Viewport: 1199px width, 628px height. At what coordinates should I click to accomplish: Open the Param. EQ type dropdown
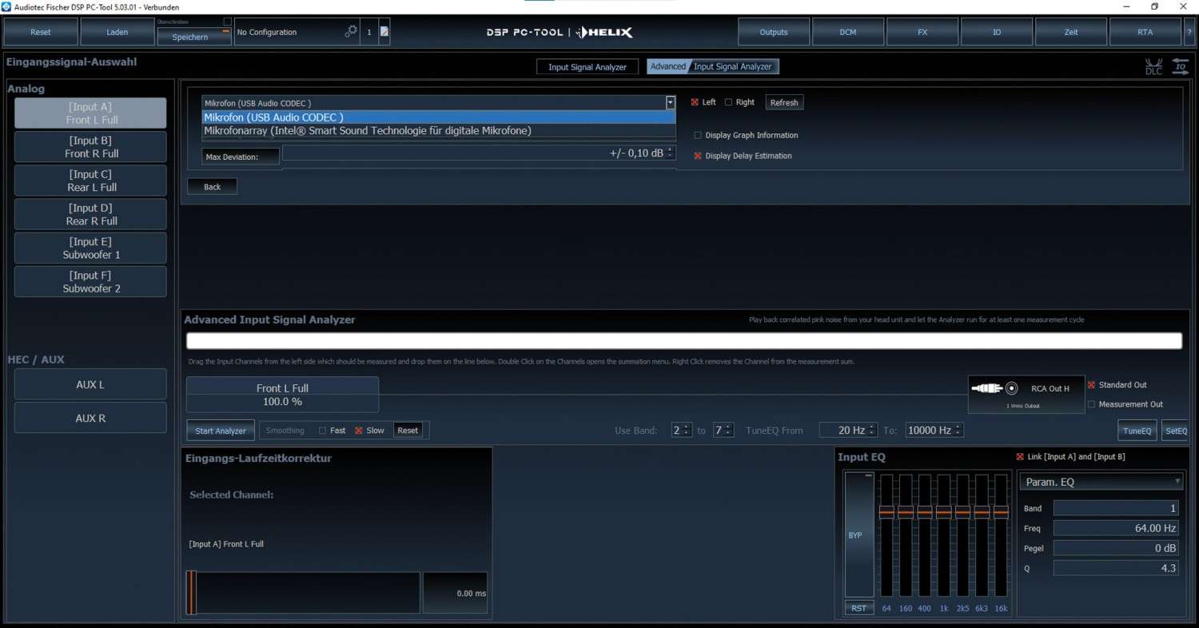pyautogui.click(x=1101, y=482)
